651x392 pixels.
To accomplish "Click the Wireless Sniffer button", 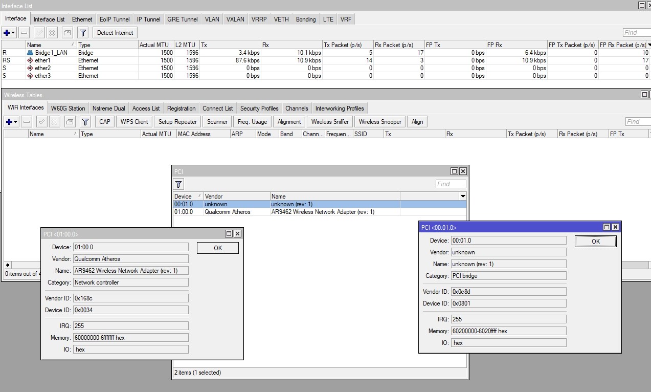I will point(330,122).
